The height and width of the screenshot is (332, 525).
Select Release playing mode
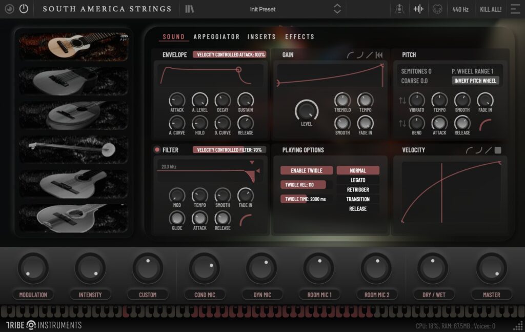point(358,209)
